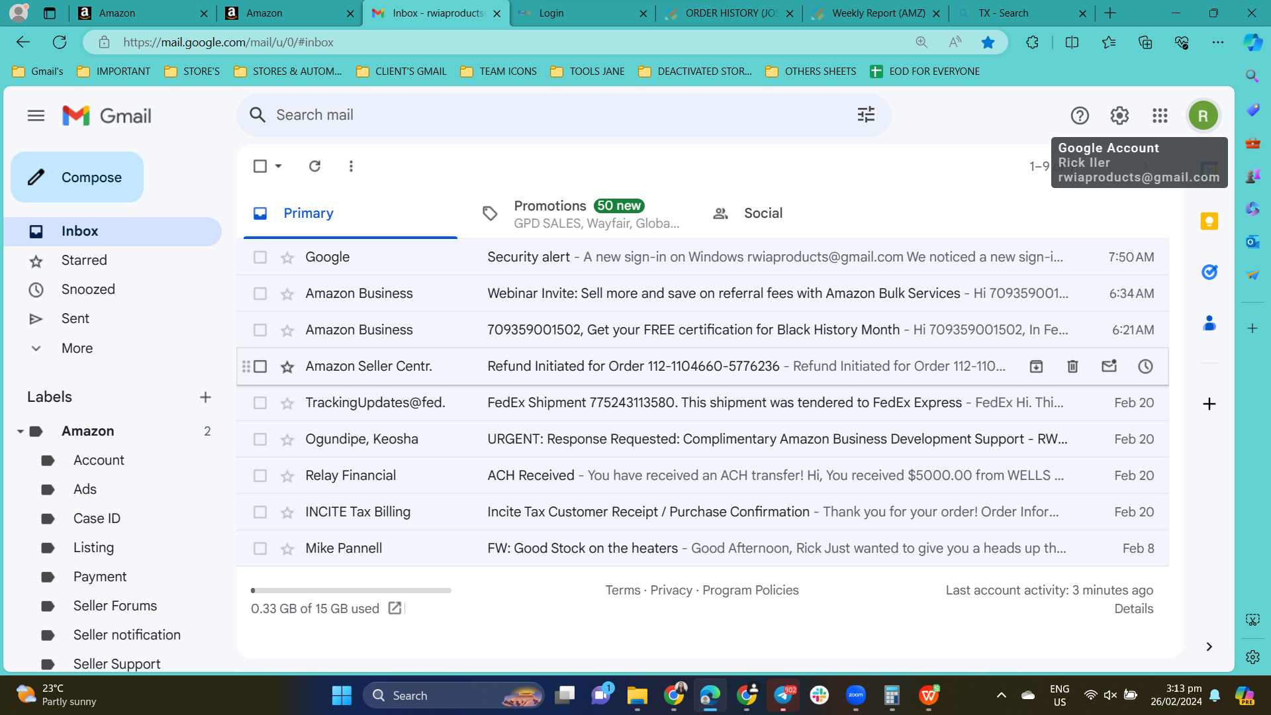Star the Refund Initiated email

(x=287, y=367)
